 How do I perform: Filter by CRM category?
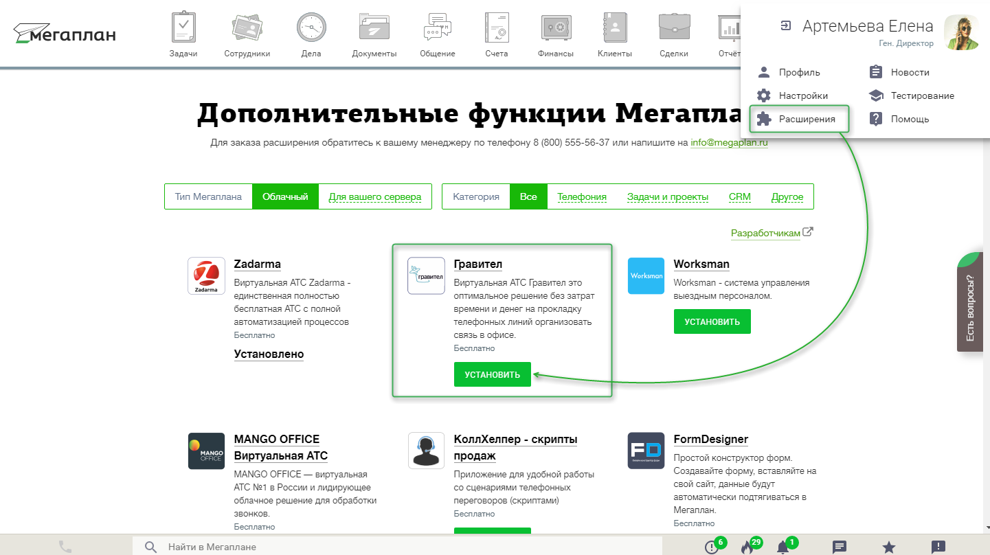click(x=739, y=196)
